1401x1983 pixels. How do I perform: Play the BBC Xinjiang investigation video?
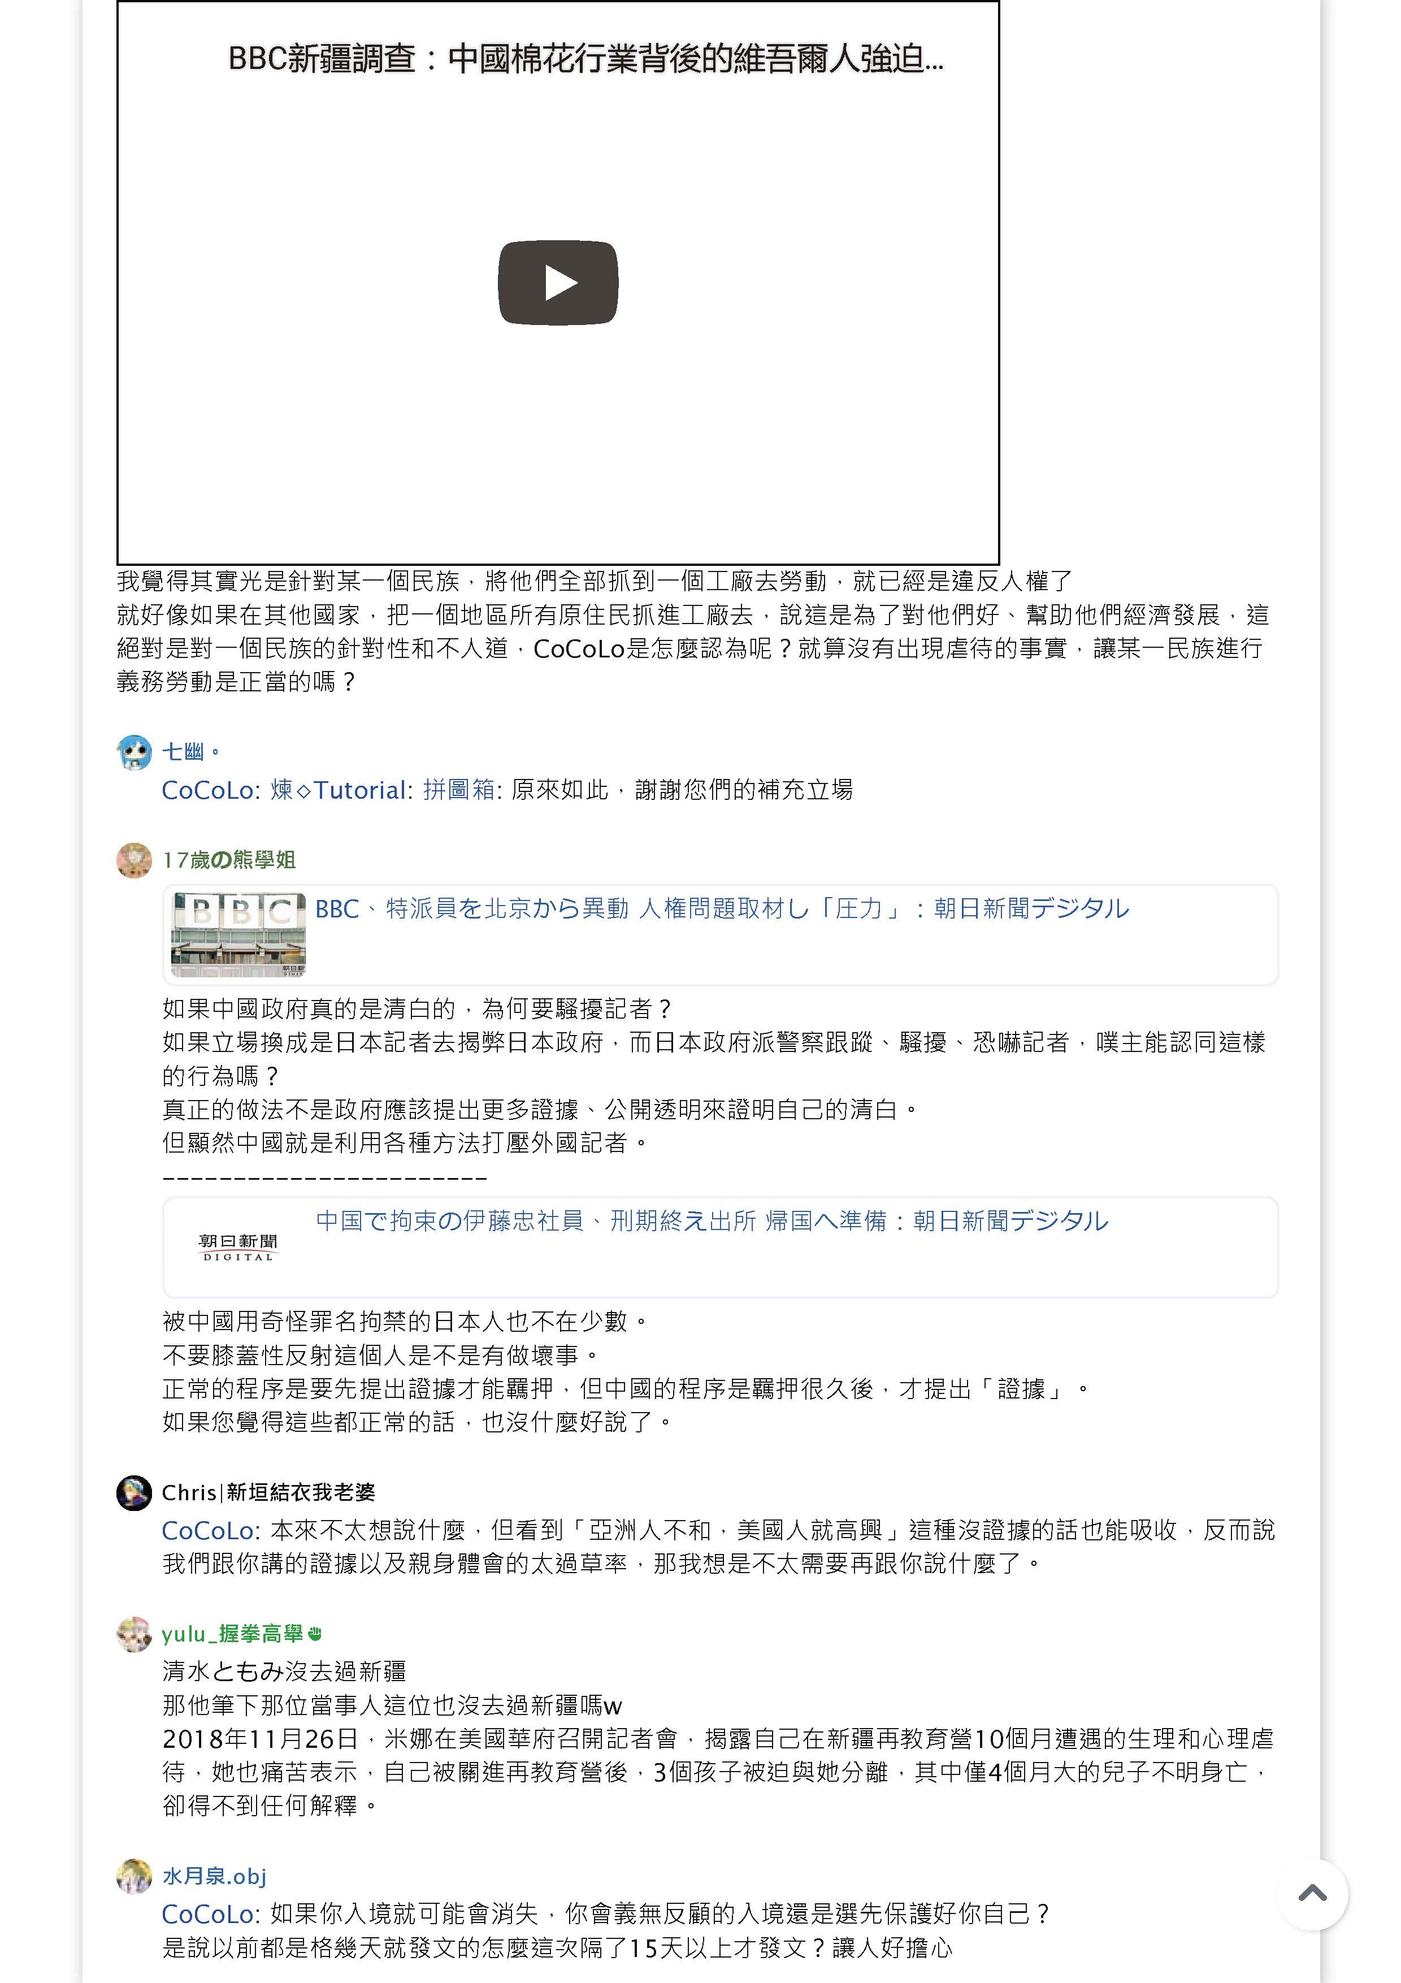tap(558, 283)
